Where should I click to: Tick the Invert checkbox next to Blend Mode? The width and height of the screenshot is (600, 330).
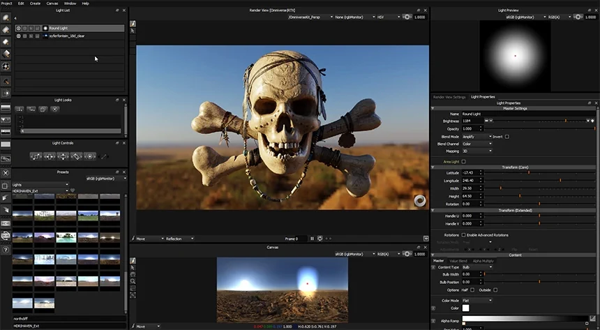507,137
